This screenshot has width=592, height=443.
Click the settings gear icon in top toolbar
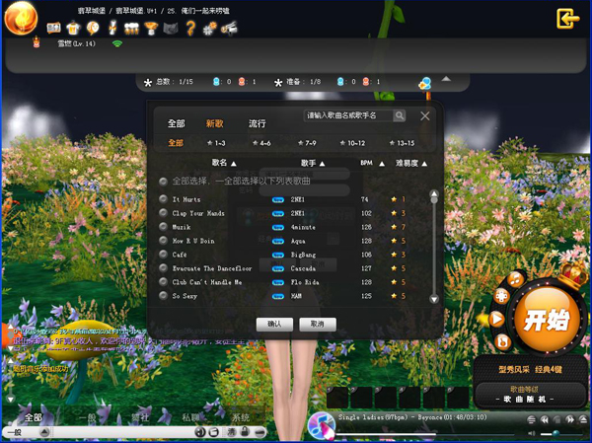[210, 28]
